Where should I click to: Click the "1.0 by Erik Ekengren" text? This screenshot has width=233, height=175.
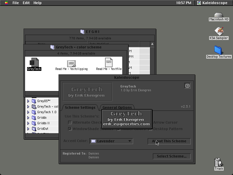(x=136, y=90)
